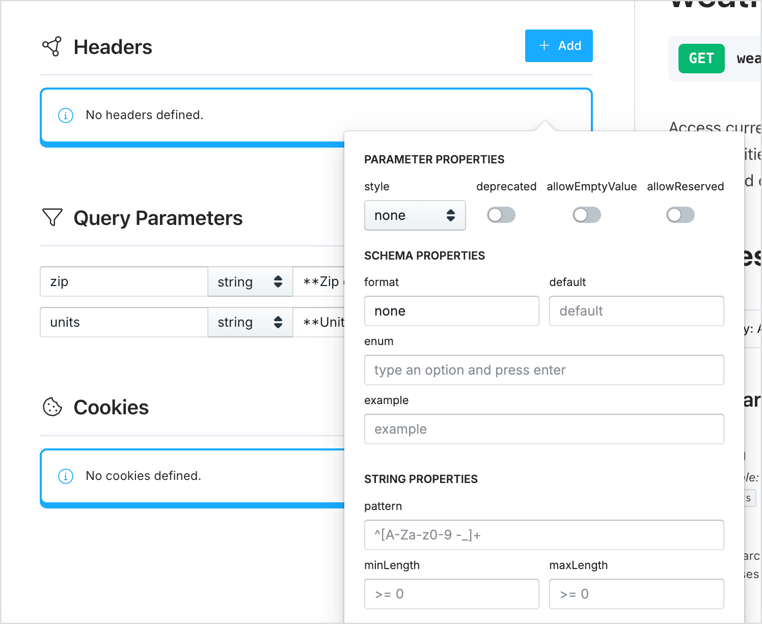
Task: Focus the enum options input field
Action: (544, 370)
